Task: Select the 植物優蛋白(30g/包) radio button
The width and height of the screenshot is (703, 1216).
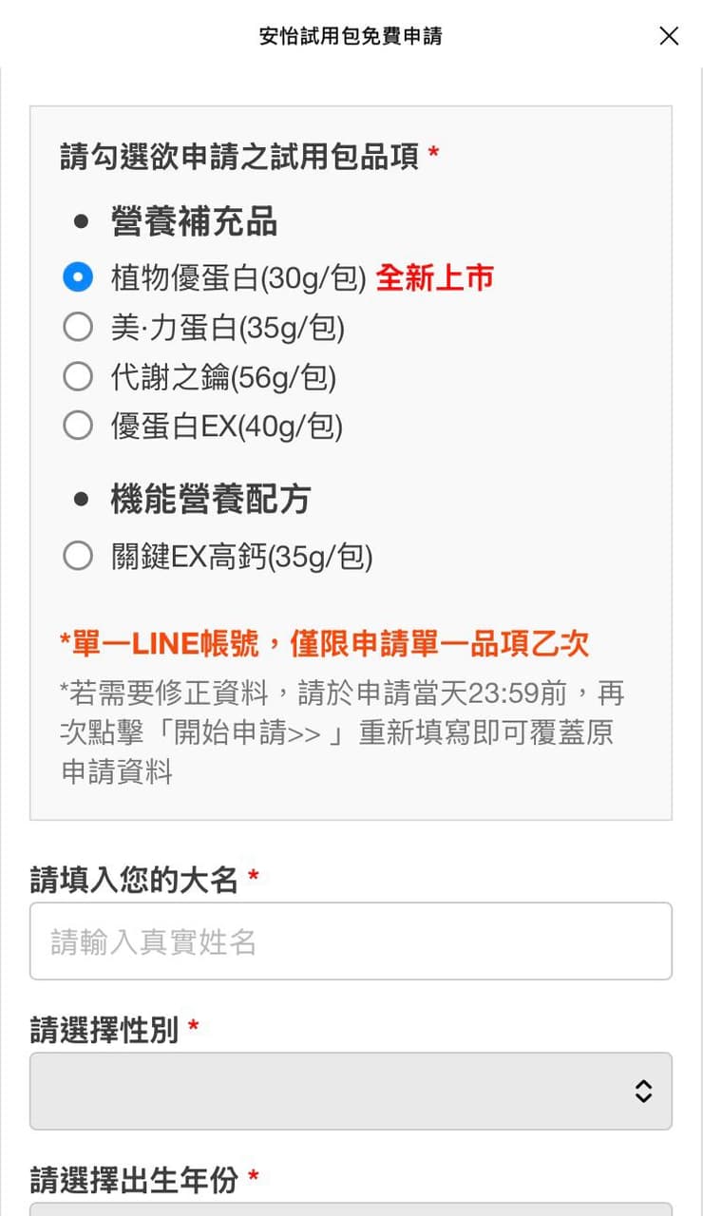Action: [78, 277]
